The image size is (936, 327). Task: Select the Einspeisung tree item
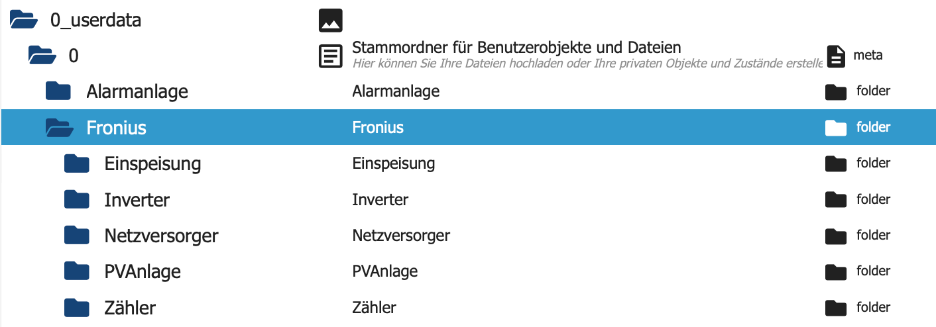(x=152, y=163)
